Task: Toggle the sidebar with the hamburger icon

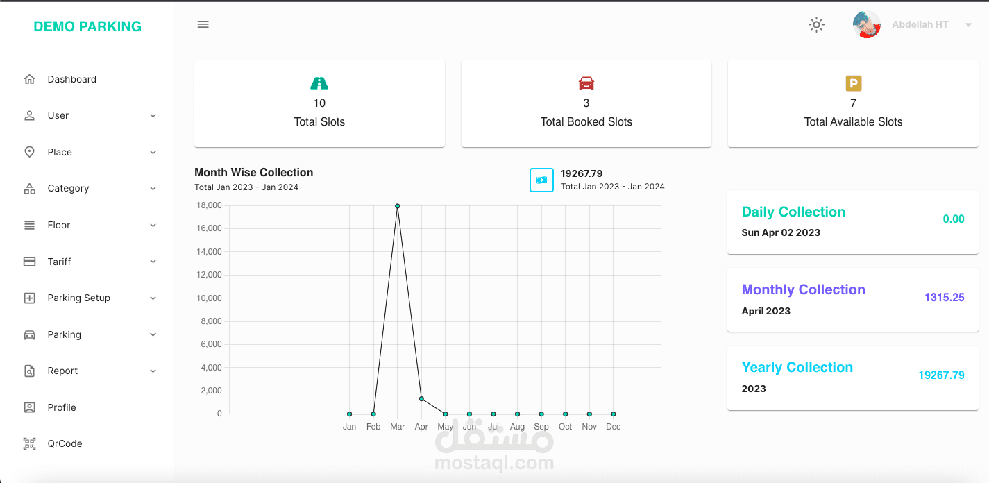Action: click(203, 24)
